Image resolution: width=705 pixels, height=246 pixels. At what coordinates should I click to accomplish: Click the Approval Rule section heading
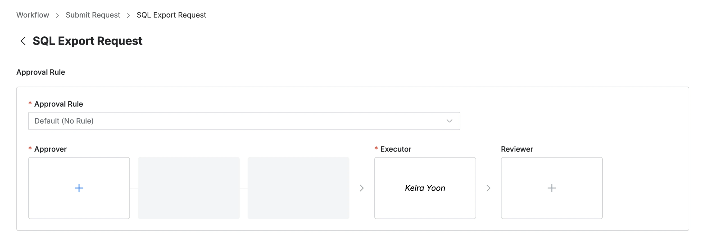[x=41, y=72]
